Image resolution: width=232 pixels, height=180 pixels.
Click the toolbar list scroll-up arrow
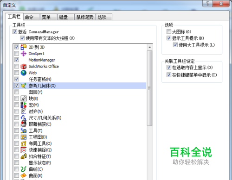[x=149, y=47]
